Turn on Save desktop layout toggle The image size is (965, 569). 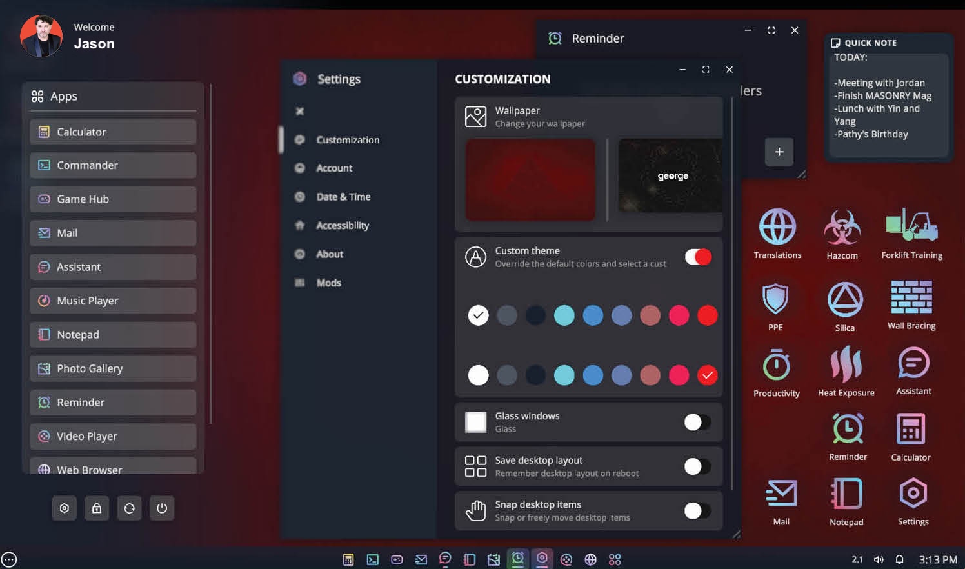697,466
